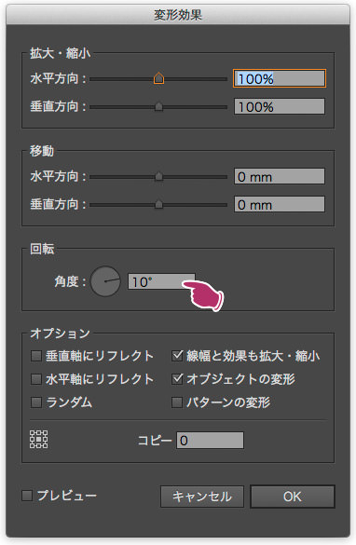The width and height of the screenshot is (356, 545).
Task: Click the キャンセル button
Action: click(x=202, y=497)
